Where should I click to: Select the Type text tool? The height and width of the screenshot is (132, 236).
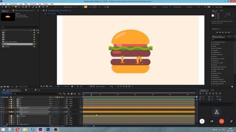(29, 7)
